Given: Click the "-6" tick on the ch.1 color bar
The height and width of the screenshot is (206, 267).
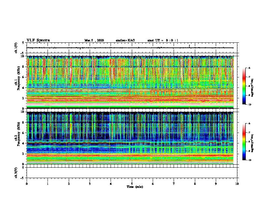Looking at the screenshot, I should (x=249, y=68).
